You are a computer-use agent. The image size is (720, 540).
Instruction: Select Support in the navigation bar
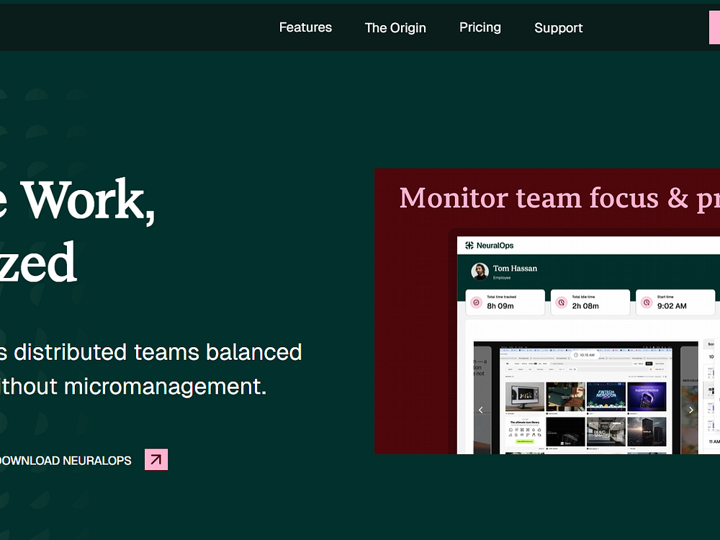pos(559,28)
